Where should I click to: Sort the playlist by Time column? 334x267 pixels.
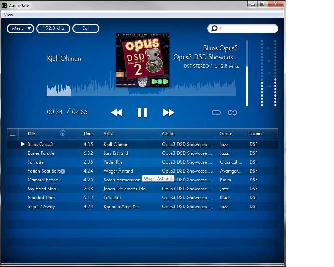click(88, 133)
